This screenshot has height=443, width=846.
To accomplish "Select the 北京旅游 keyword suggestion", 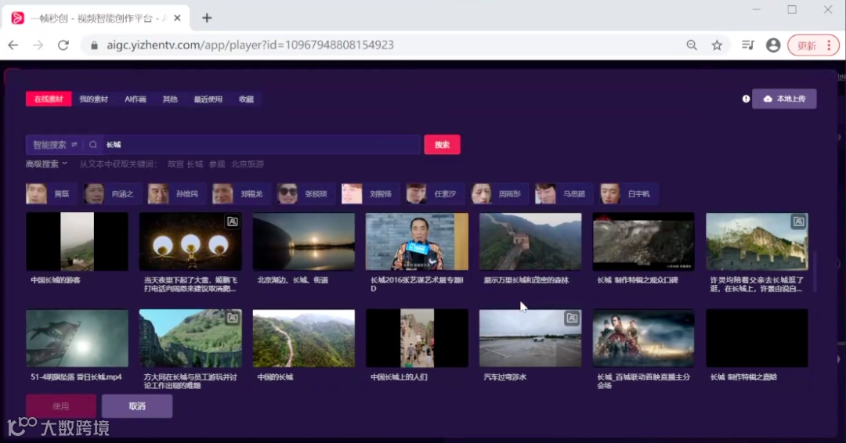I will (248, 164).
